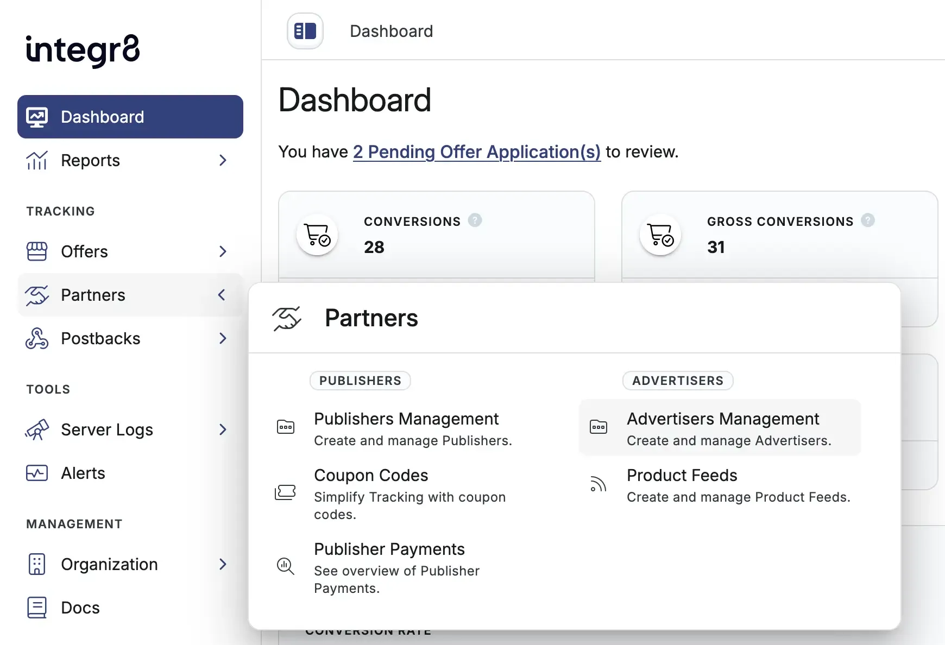This screenshot has width=945, height=645.
Task: Click the Reports bar chart icon
Action: click(37, 160)
